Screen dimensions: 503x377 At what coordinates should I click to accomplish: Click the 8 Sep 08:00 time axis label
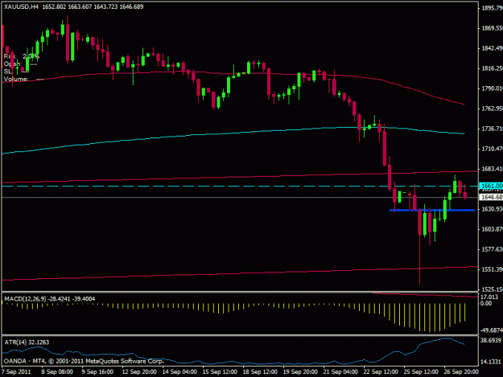[x=57, y=372]
